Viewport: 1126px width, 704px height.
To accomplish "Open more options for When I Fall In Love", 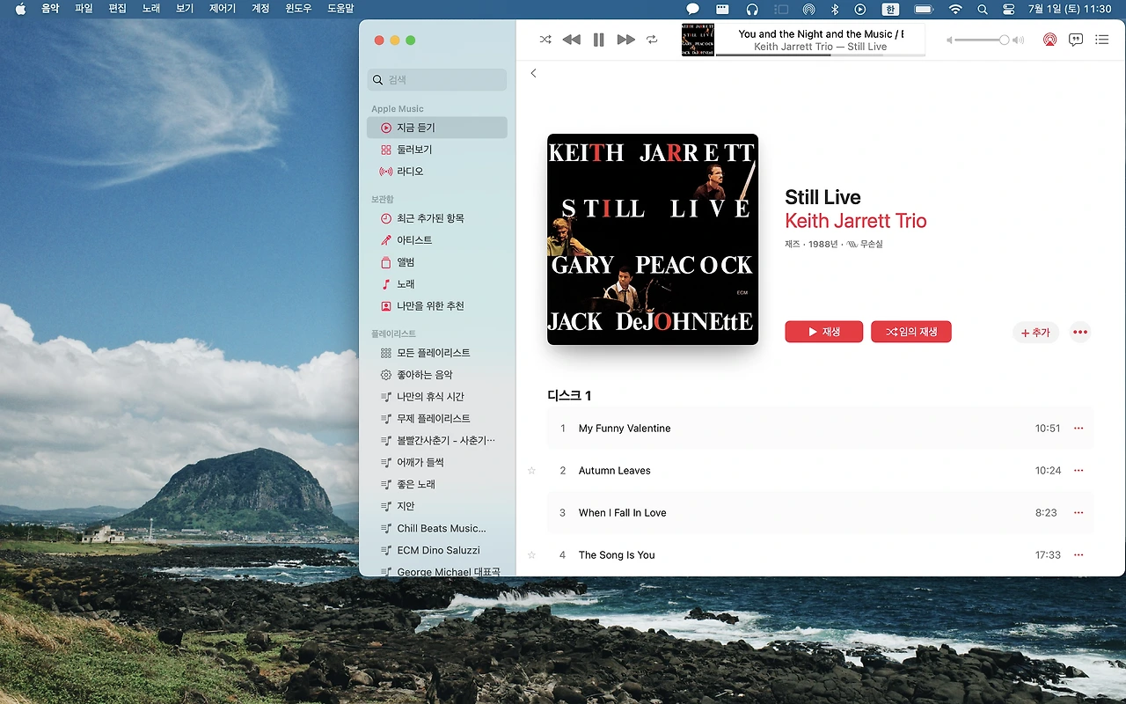I will click(1078, 513).
